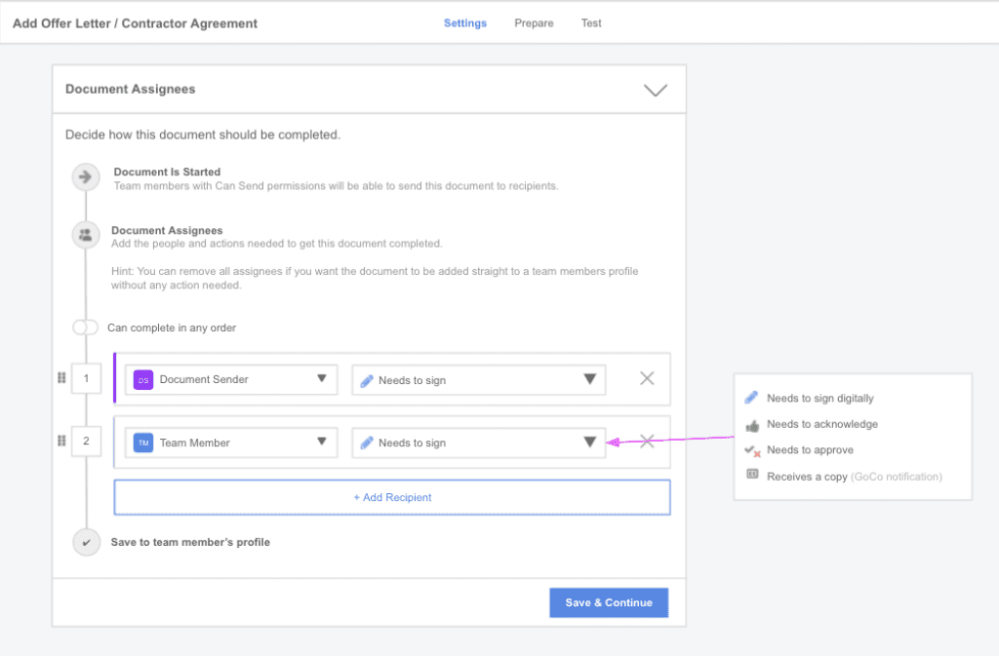Click the blue TM avatar icon
This screenshot has height=656, width=999.
[143, 443]
